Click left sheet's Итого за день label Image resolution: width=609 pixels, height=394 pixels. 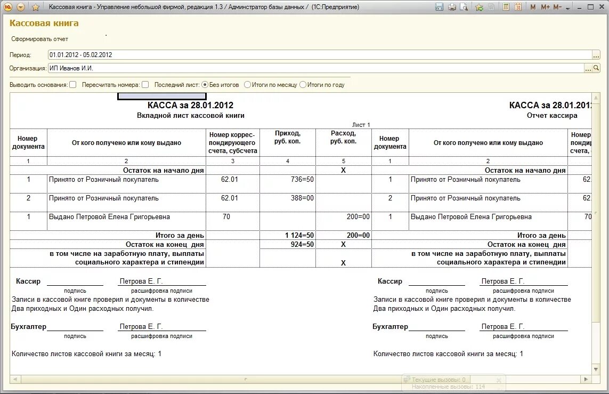pyautogui.click(x=180, y=235)
